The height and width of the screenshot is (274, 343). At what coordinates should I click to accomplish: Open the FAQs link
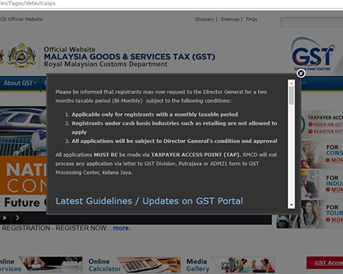coord(252,19)
